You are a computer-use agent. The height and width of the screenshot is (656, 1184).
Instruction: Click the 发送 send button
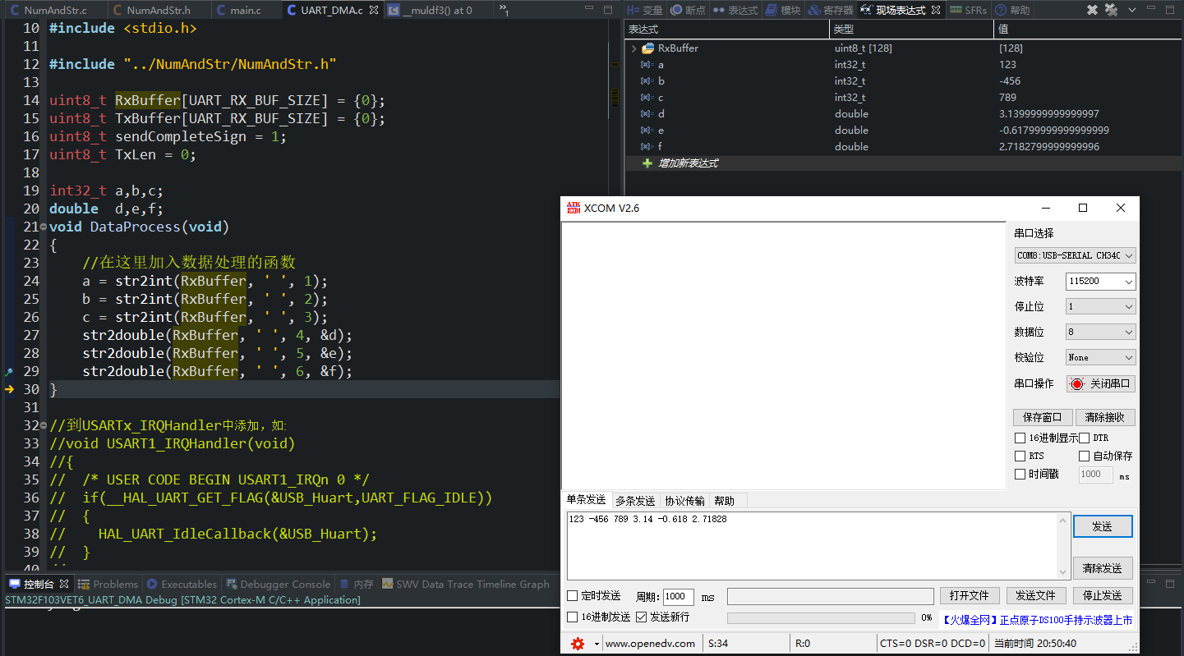(1103, 527)
